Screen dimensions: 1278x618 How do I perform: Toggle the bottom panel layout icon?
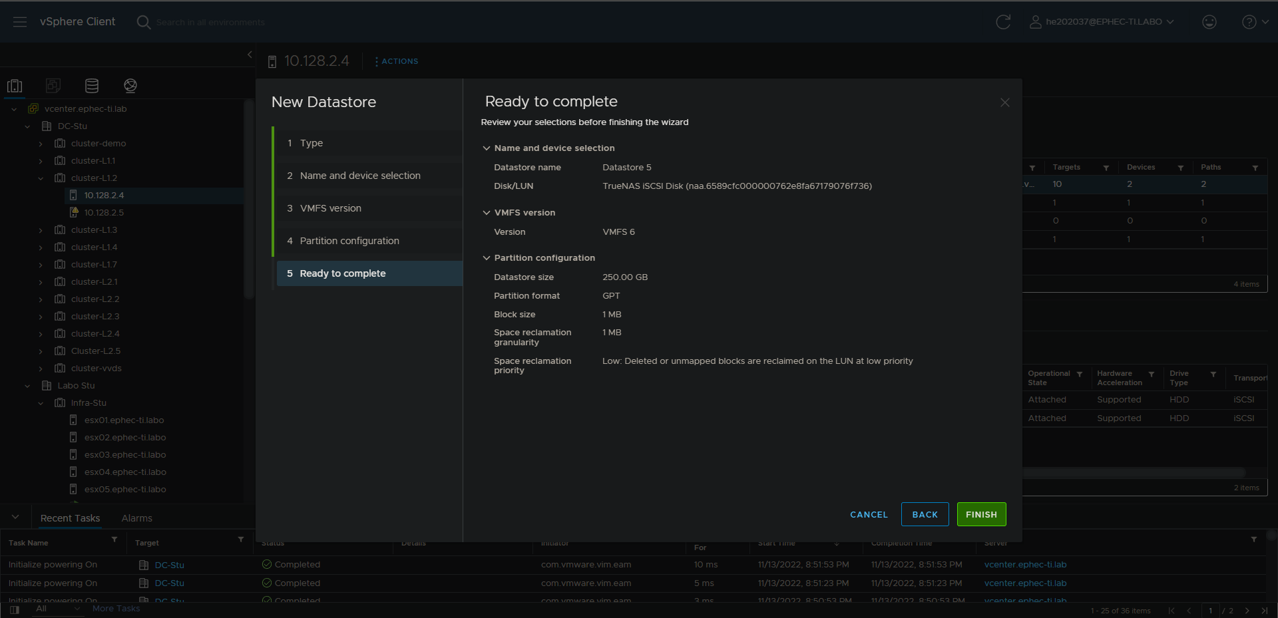click(15, 609)
